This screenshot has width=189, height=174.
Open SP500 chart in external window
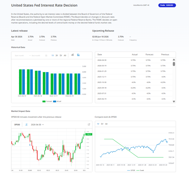89,124
